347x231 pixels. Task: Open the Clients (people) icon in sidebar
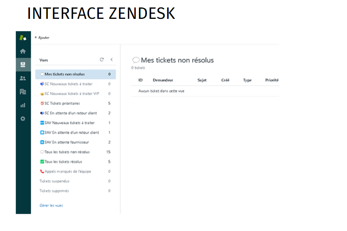23,78
